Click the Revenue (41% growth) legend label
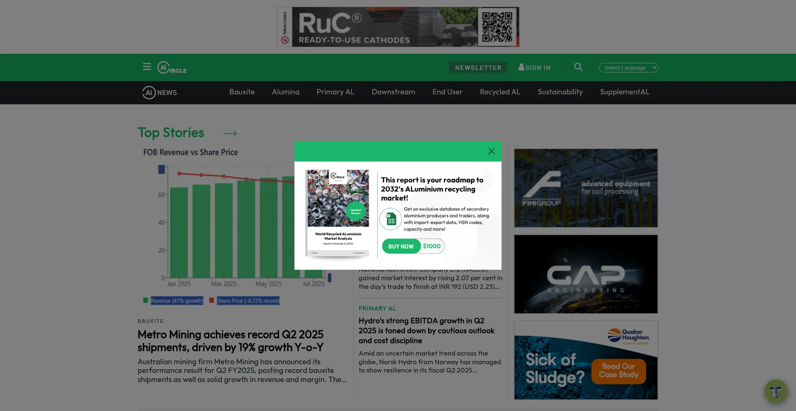 pyautogui.click(x=177, y=301)
